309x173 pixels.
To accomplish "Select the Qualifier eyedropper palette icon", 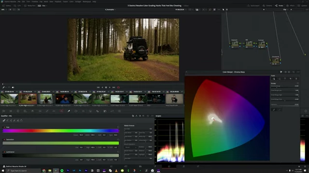I will (69, 111).
